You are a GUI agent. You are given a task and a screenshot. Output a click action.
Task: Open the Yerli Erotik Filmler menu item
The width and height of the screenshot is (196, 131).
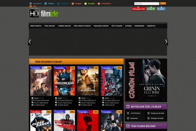(82, 26)
